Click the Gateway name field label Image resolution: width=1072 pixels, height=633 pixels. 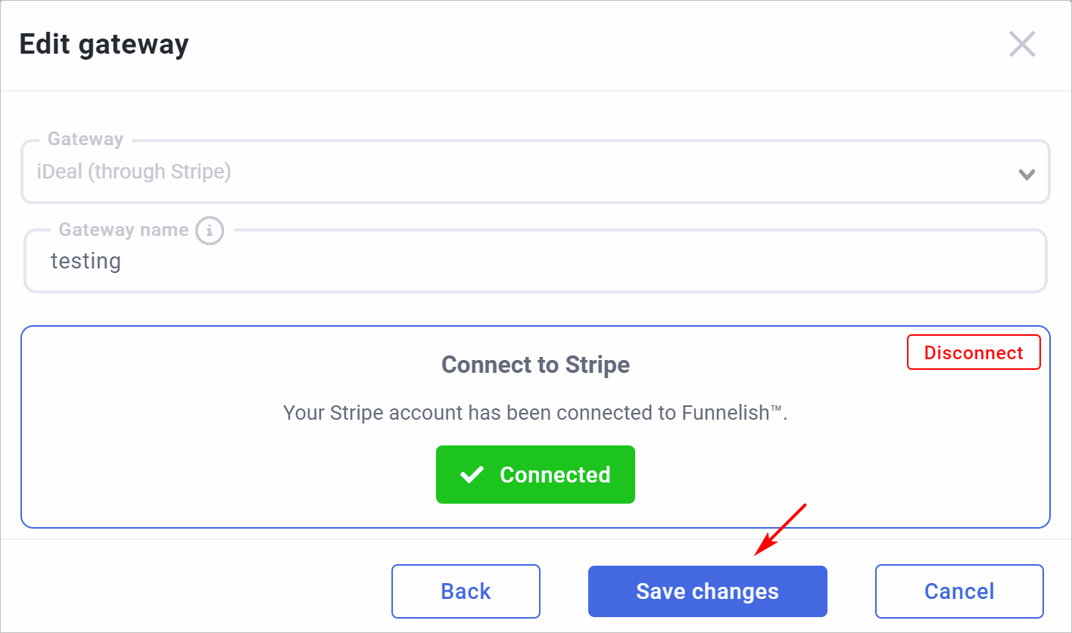(x=124, y=230)
